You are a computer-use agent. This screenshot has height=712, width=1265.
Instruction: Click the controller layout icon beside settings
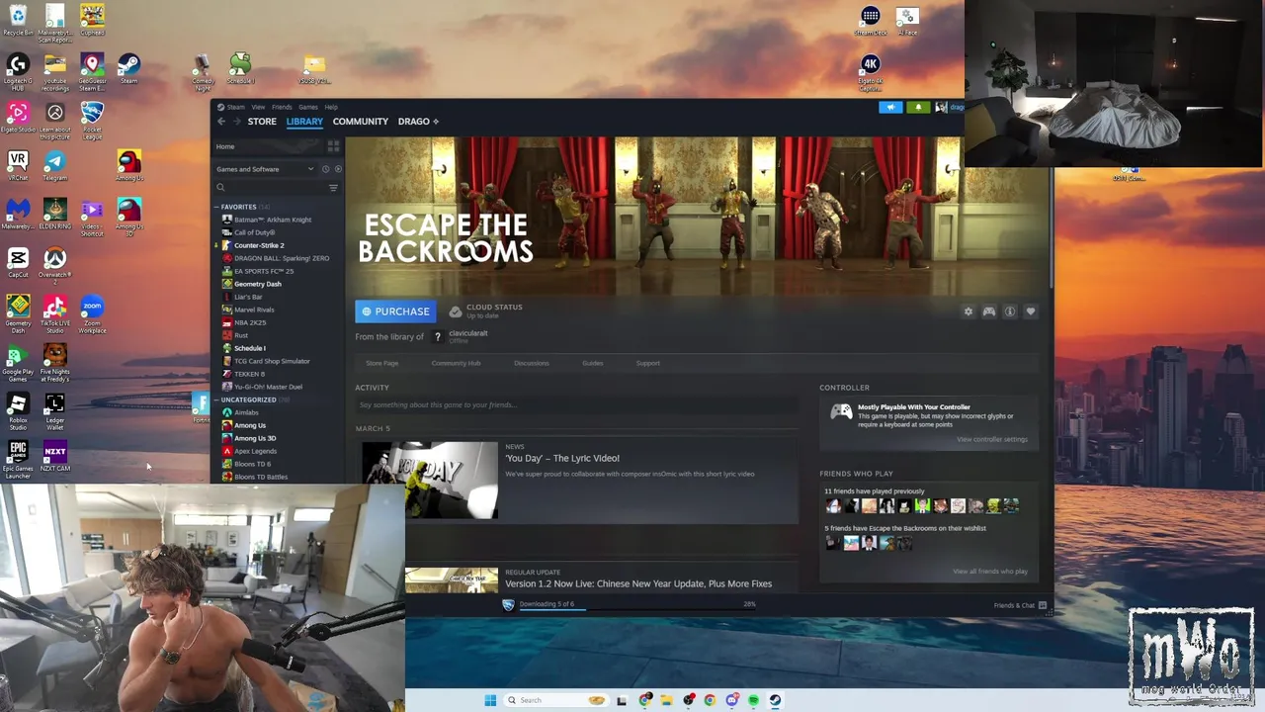point(989,311)
